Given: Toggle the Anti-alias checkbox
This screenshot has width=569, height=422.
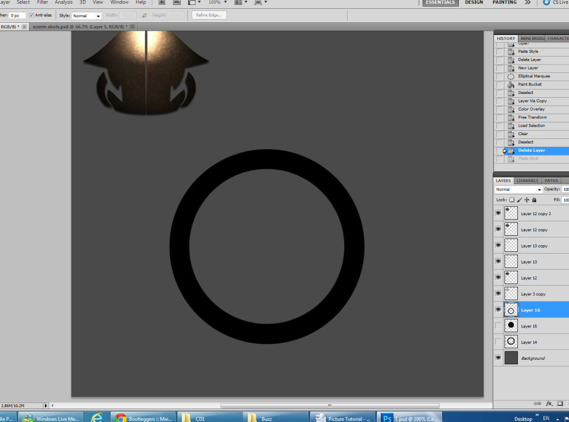Looking at the screenshot, I should point(31,15).
